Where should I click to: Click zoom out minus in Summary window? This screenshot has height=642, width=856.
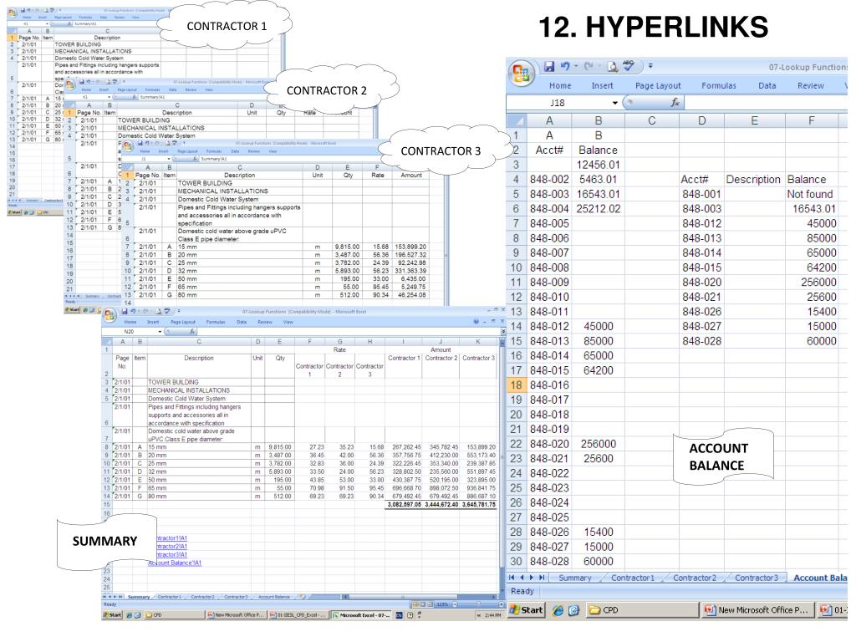tap(455, 604)
